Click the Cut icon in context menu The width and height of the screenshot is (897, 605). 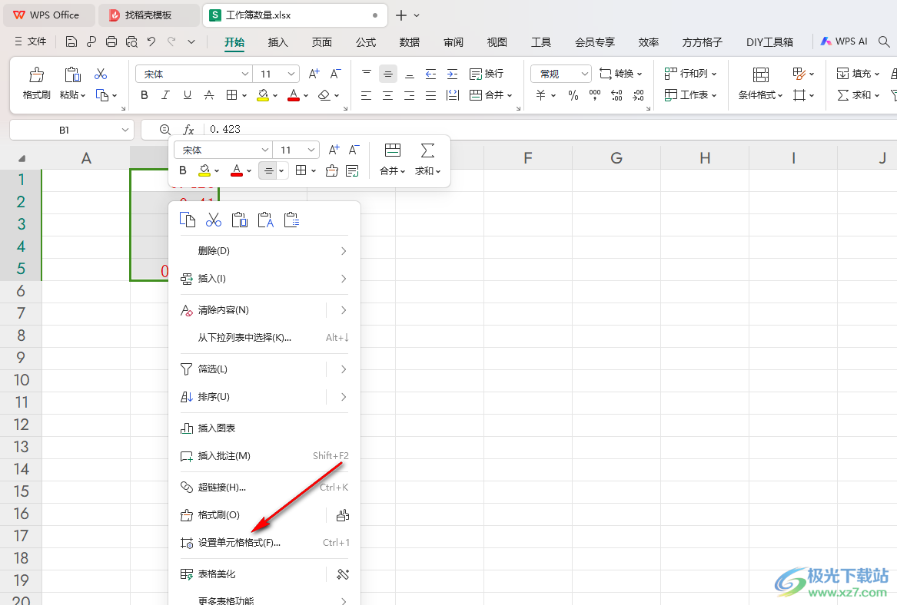(214, 220)
